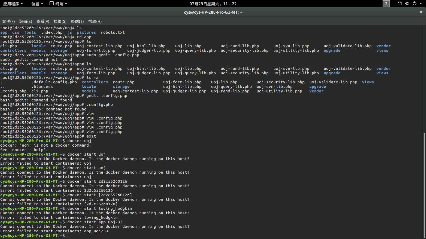Open the 文件(F) menu
This screenshot has width=426, height=239.
point(9,21)
